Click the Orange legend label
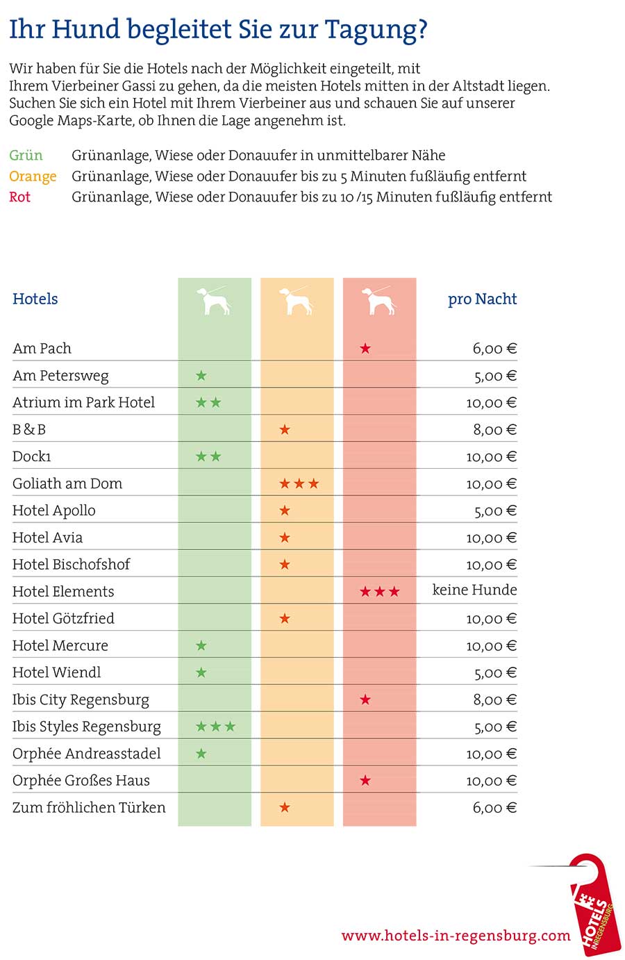This screenshot has height=960, width=625. point(33,176)
